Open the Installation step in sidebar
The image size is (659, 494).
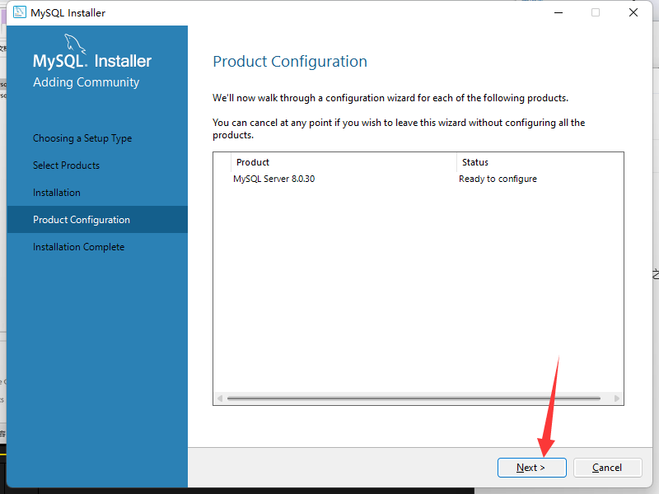57,193
